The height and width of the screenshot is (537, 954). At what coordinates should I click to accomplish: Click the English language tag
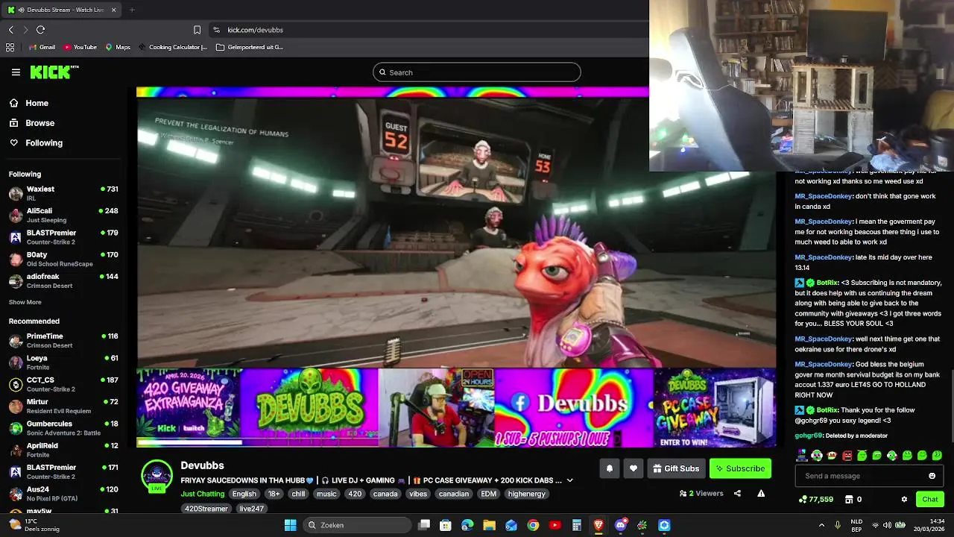(x=244, y=494)
